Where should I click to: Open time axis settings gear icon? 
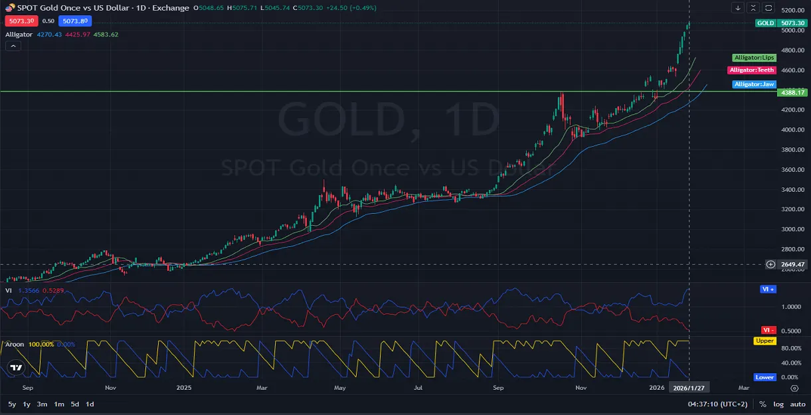794,387
